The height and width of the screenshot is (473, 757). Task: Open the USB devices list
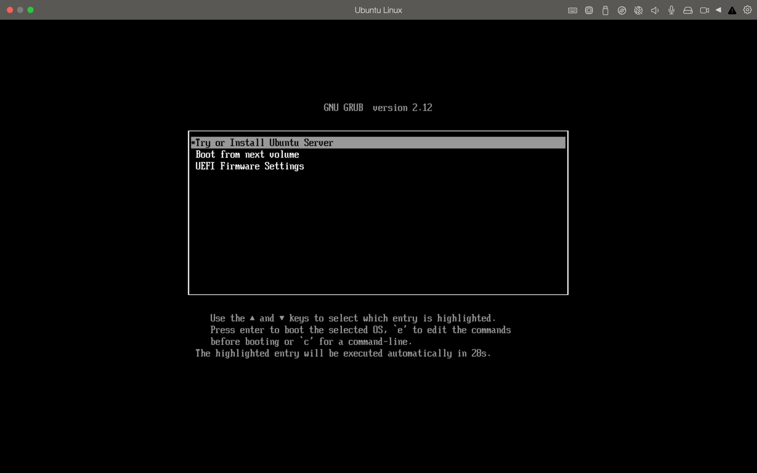(x=605, y=10)
